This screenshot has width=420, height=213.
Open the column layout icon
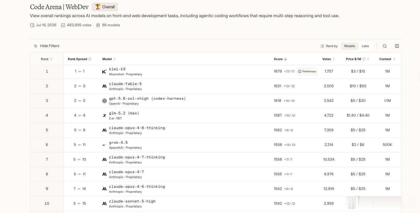click(x=397, y=46)
